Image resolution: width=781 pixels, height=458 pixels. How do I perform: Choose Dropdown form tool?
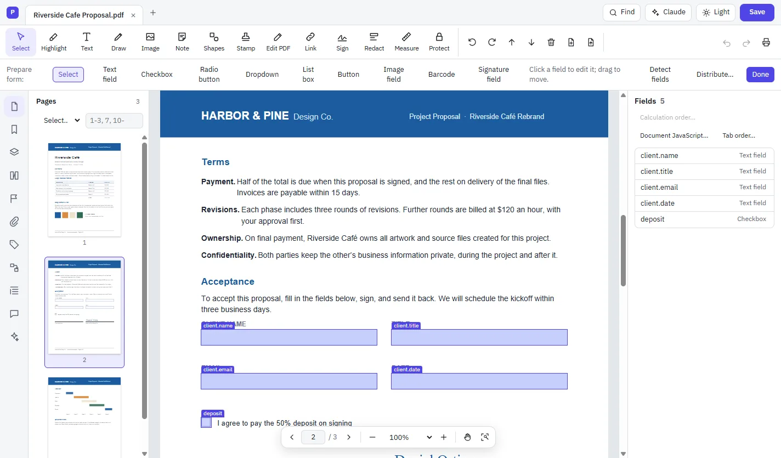[x=262, y=75]
